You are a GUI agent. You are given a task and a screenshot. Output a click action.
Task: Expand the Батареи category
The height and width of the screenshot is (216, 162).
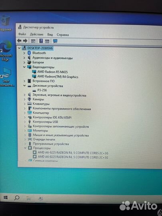pos(24,62)
